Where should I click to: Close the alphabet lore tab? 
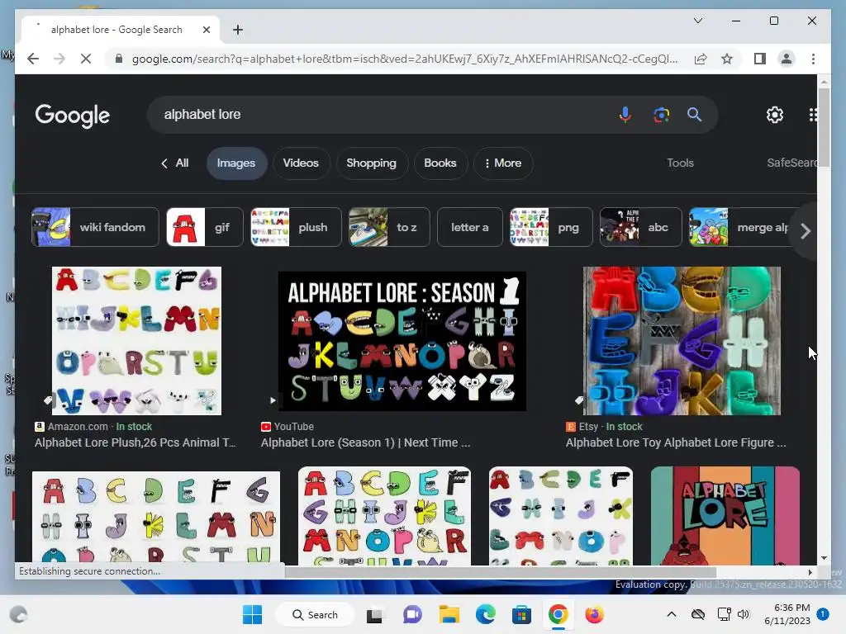coord(206,30)
